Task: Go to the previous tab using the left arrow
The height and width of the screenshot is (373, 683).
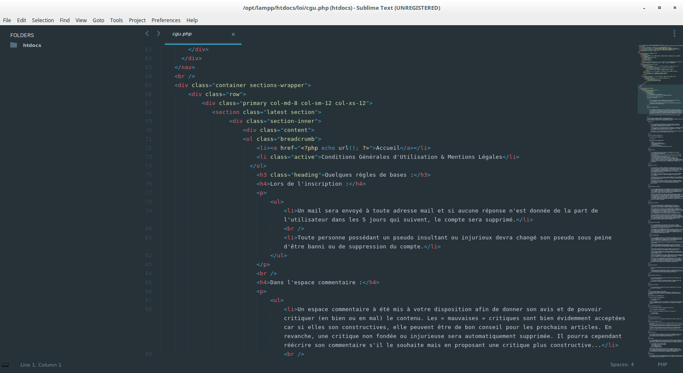Action: 147,34
